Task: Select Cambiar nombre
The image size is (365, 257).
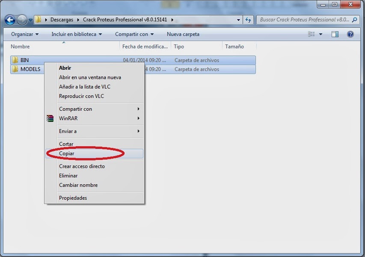Action: click(94, 185)
